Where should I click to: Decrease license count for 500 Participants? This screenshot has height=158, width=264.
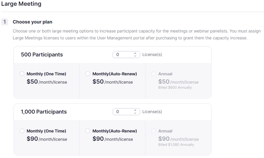click(135, 56)
